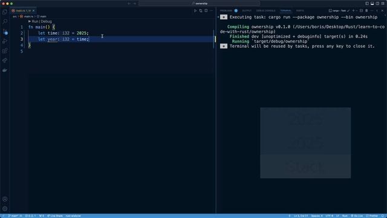
Task: Change language mode via Rust status item
Action: tap(345, 216)
